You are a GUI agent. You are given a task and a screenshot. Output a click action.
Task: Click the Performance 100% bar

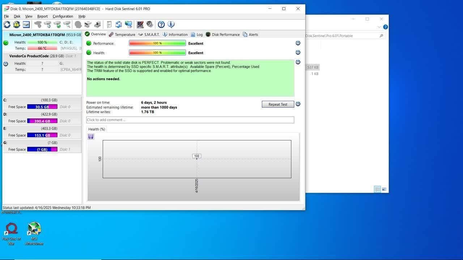[x=157, y=43]
